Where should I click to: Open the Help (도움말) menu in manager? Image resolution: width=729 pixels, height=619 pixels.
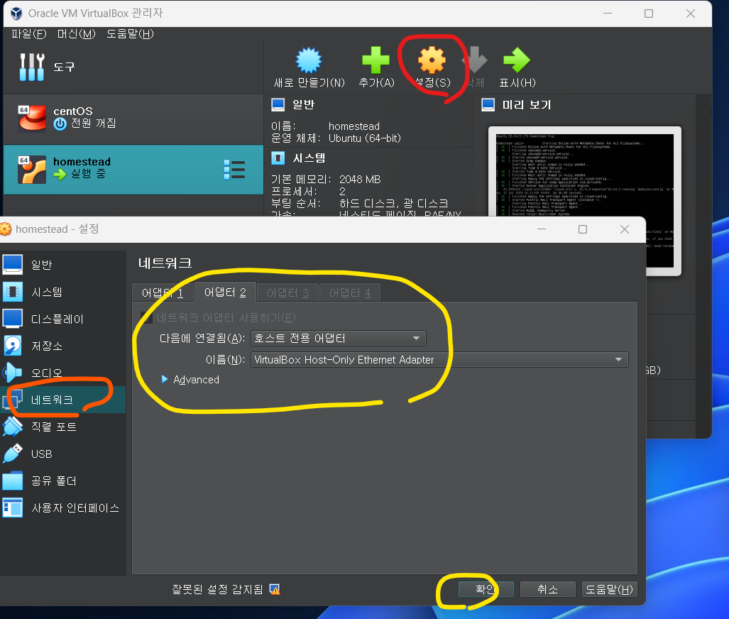[x=130, y=34]
